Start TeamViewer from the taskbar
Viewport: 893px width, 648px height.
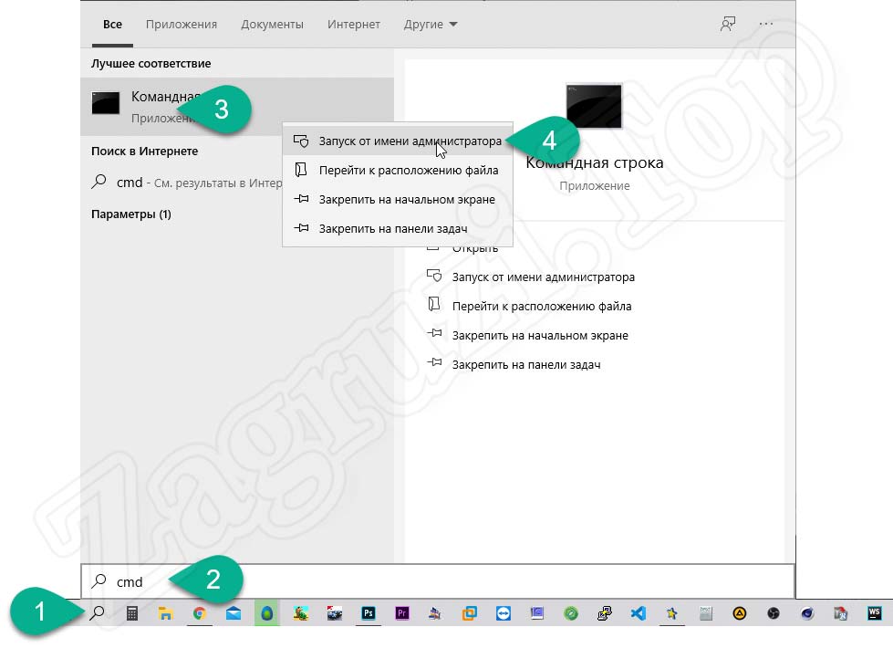pyautogui.click(x=503, y=613)
